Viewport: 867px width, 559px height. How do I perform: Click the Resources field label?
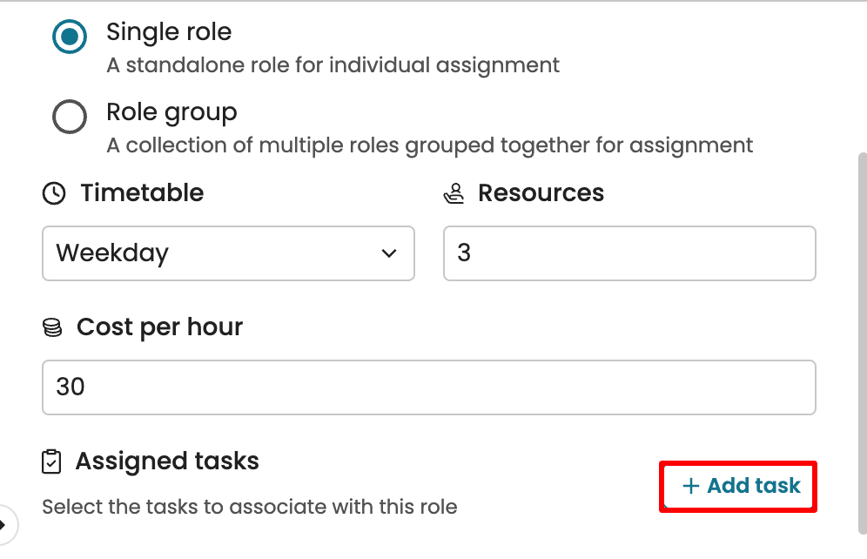coord(541,193)
